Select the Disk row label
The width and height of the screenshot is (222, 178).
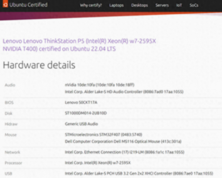coord(8,113)
